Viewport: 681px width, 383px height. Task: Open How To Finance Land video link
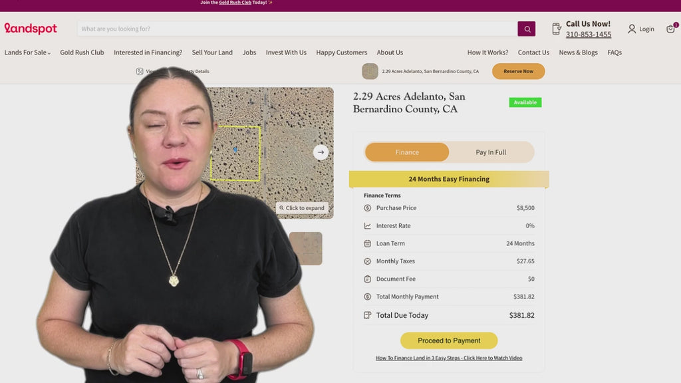(449, 358)
